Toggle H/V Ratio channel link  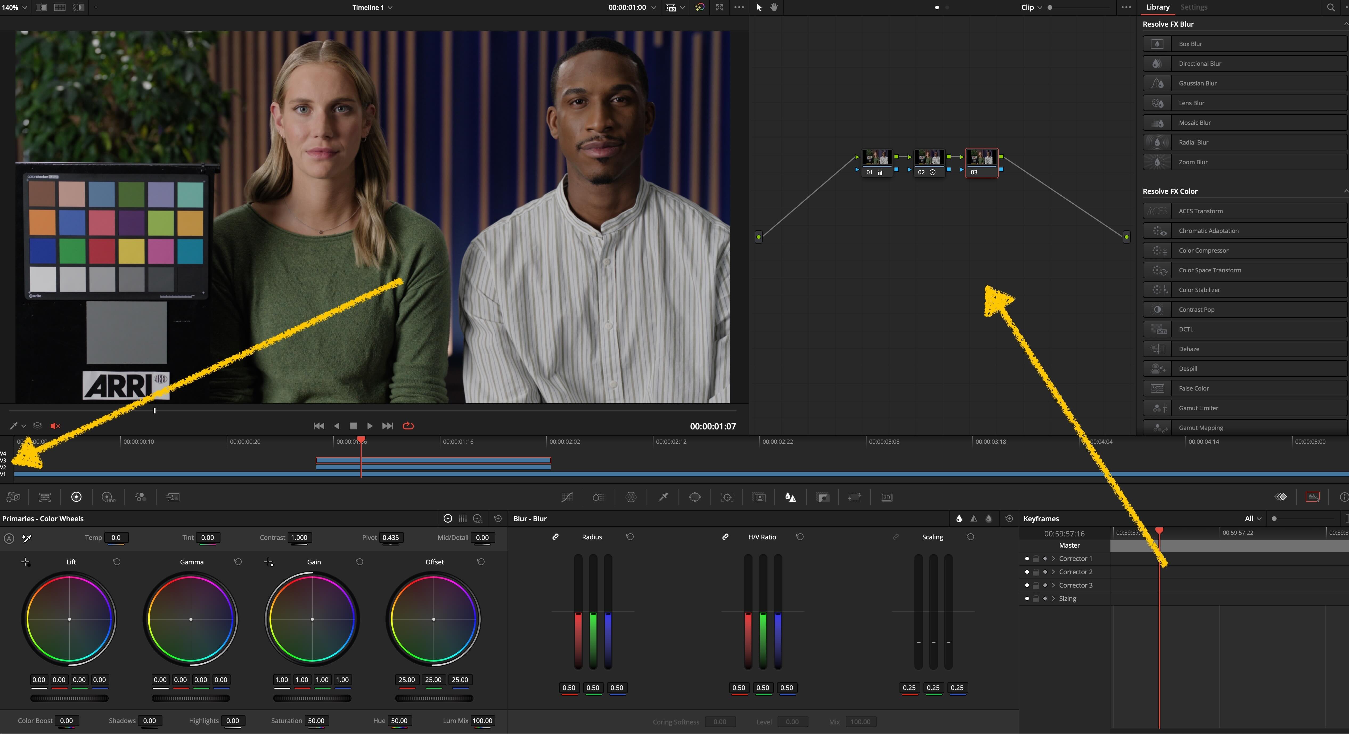[x=725, y=537]
